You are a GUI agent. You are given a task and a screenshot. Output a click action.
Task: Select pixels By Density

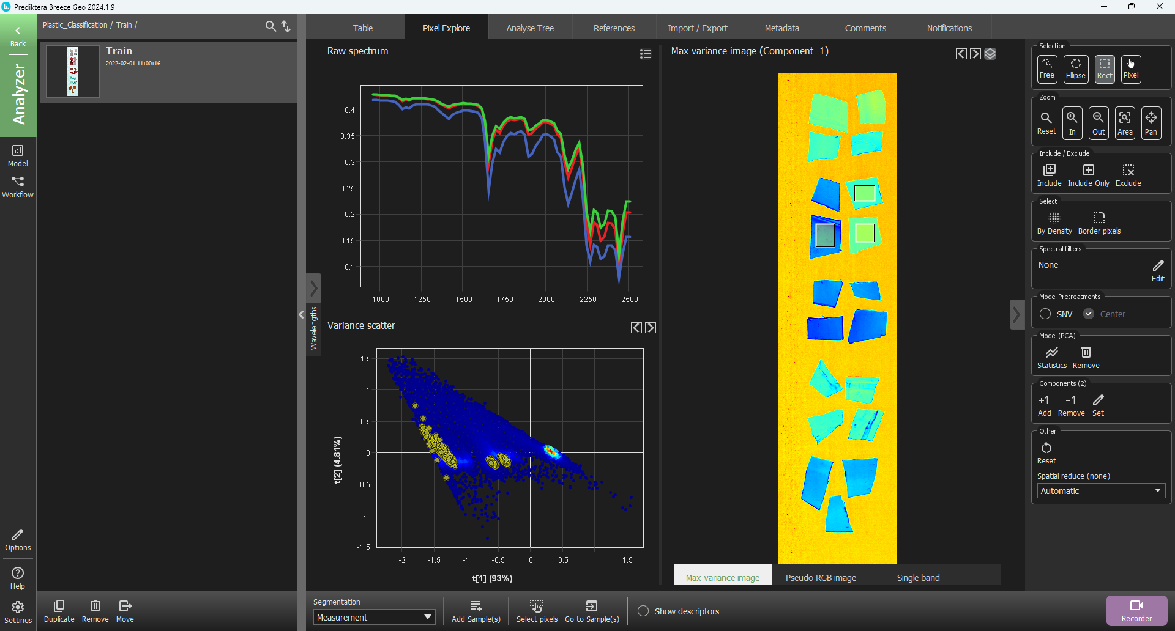click(1054, 223)
